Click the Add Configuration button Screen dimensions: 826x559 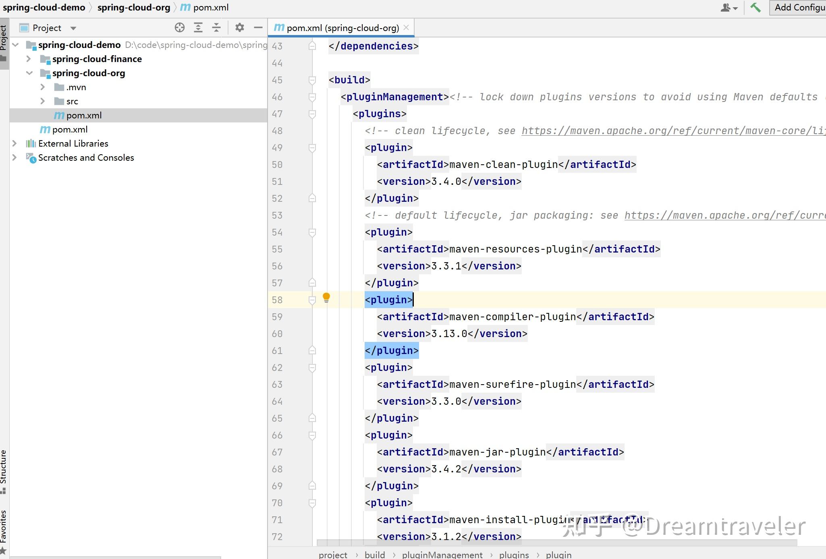pos(799,7)
